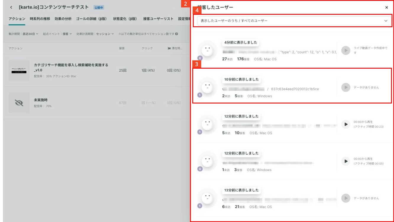This screenshot has width=394, height=222.
Task: Click the 4分前に表示しました label
Action: tap(241, 42)
